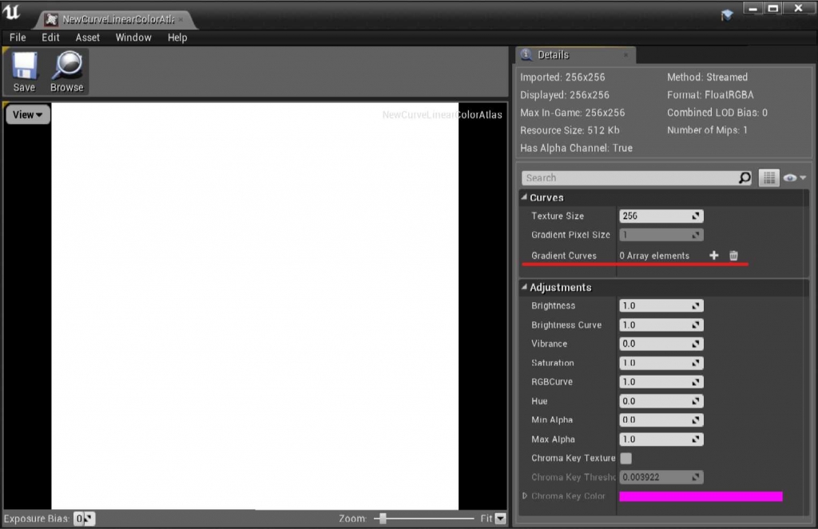Open the Edit menu
The image size is (818, 529).
tap(50, 38)
